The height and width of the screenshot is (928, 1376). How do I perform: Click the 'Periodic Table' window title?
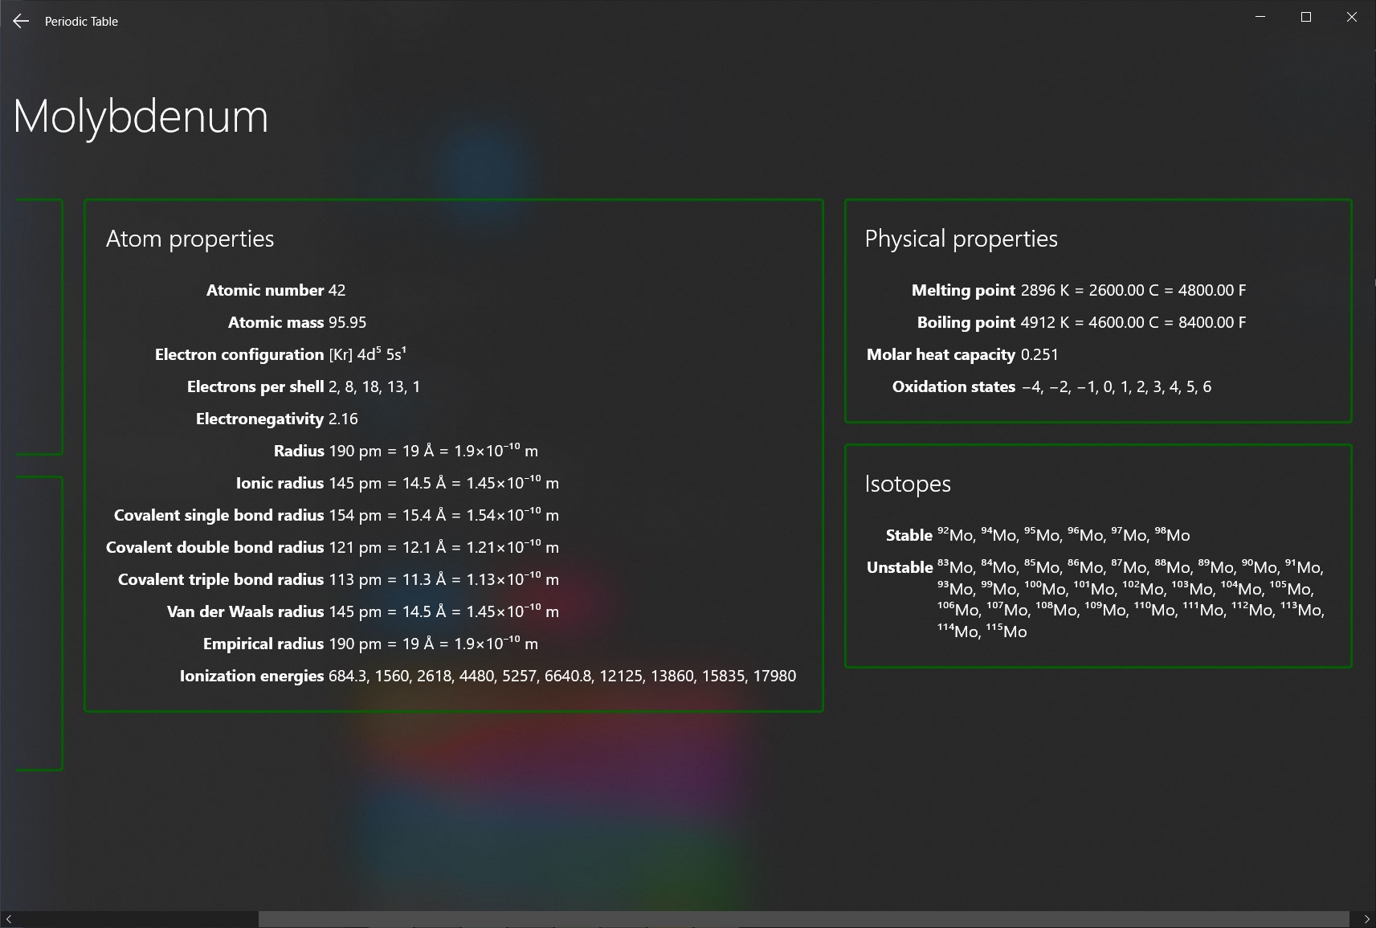coord(81,22)
